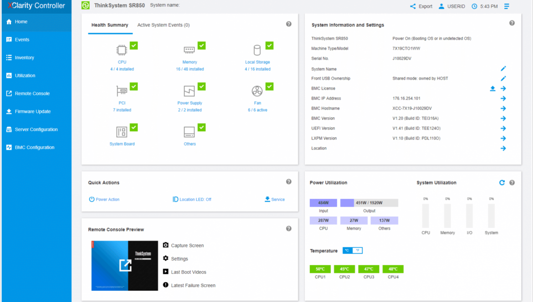
Task: Open the hamburger menu in header
Action: click(507, 6)
